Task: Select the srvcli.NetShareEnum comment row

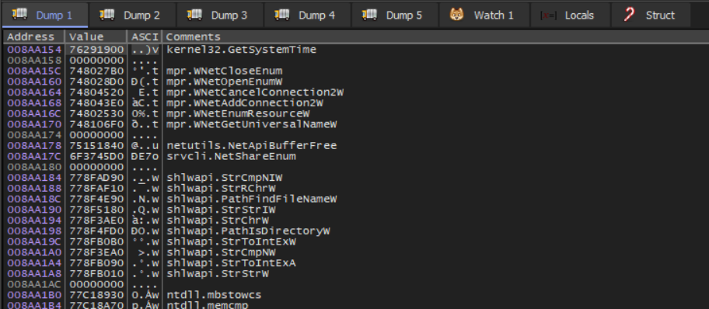Action: [231, 156]
